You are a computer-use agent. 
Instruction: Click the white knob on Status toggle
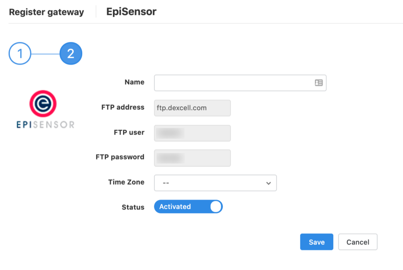(216, 207)
